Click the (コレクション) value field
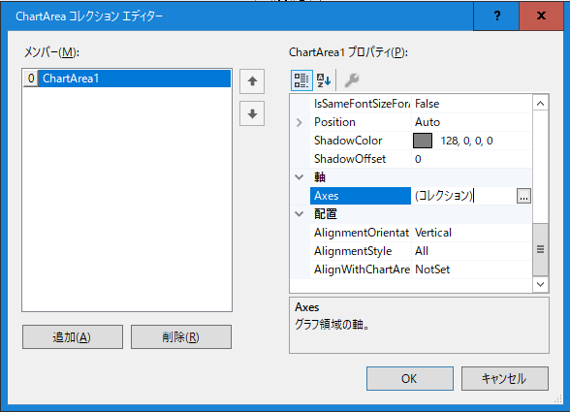Screen dimensions: 570x412 (x=463, y=196)
